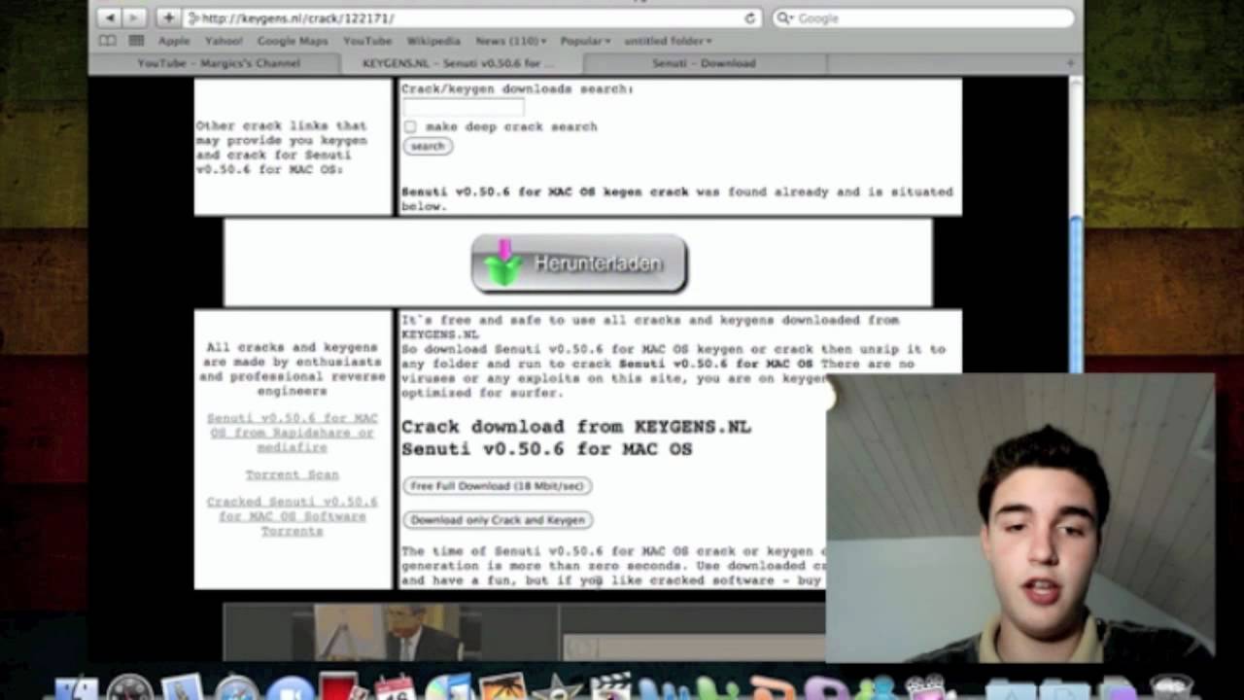Reload the page via address bar icon
The image size is (1244, 700).
tap(749, 18)
